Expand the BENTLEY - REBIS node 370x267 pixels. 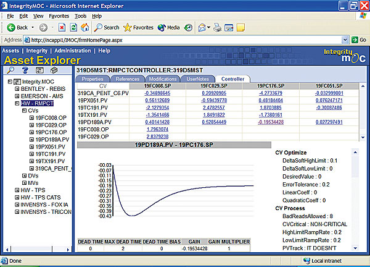(x=17, y=89)
